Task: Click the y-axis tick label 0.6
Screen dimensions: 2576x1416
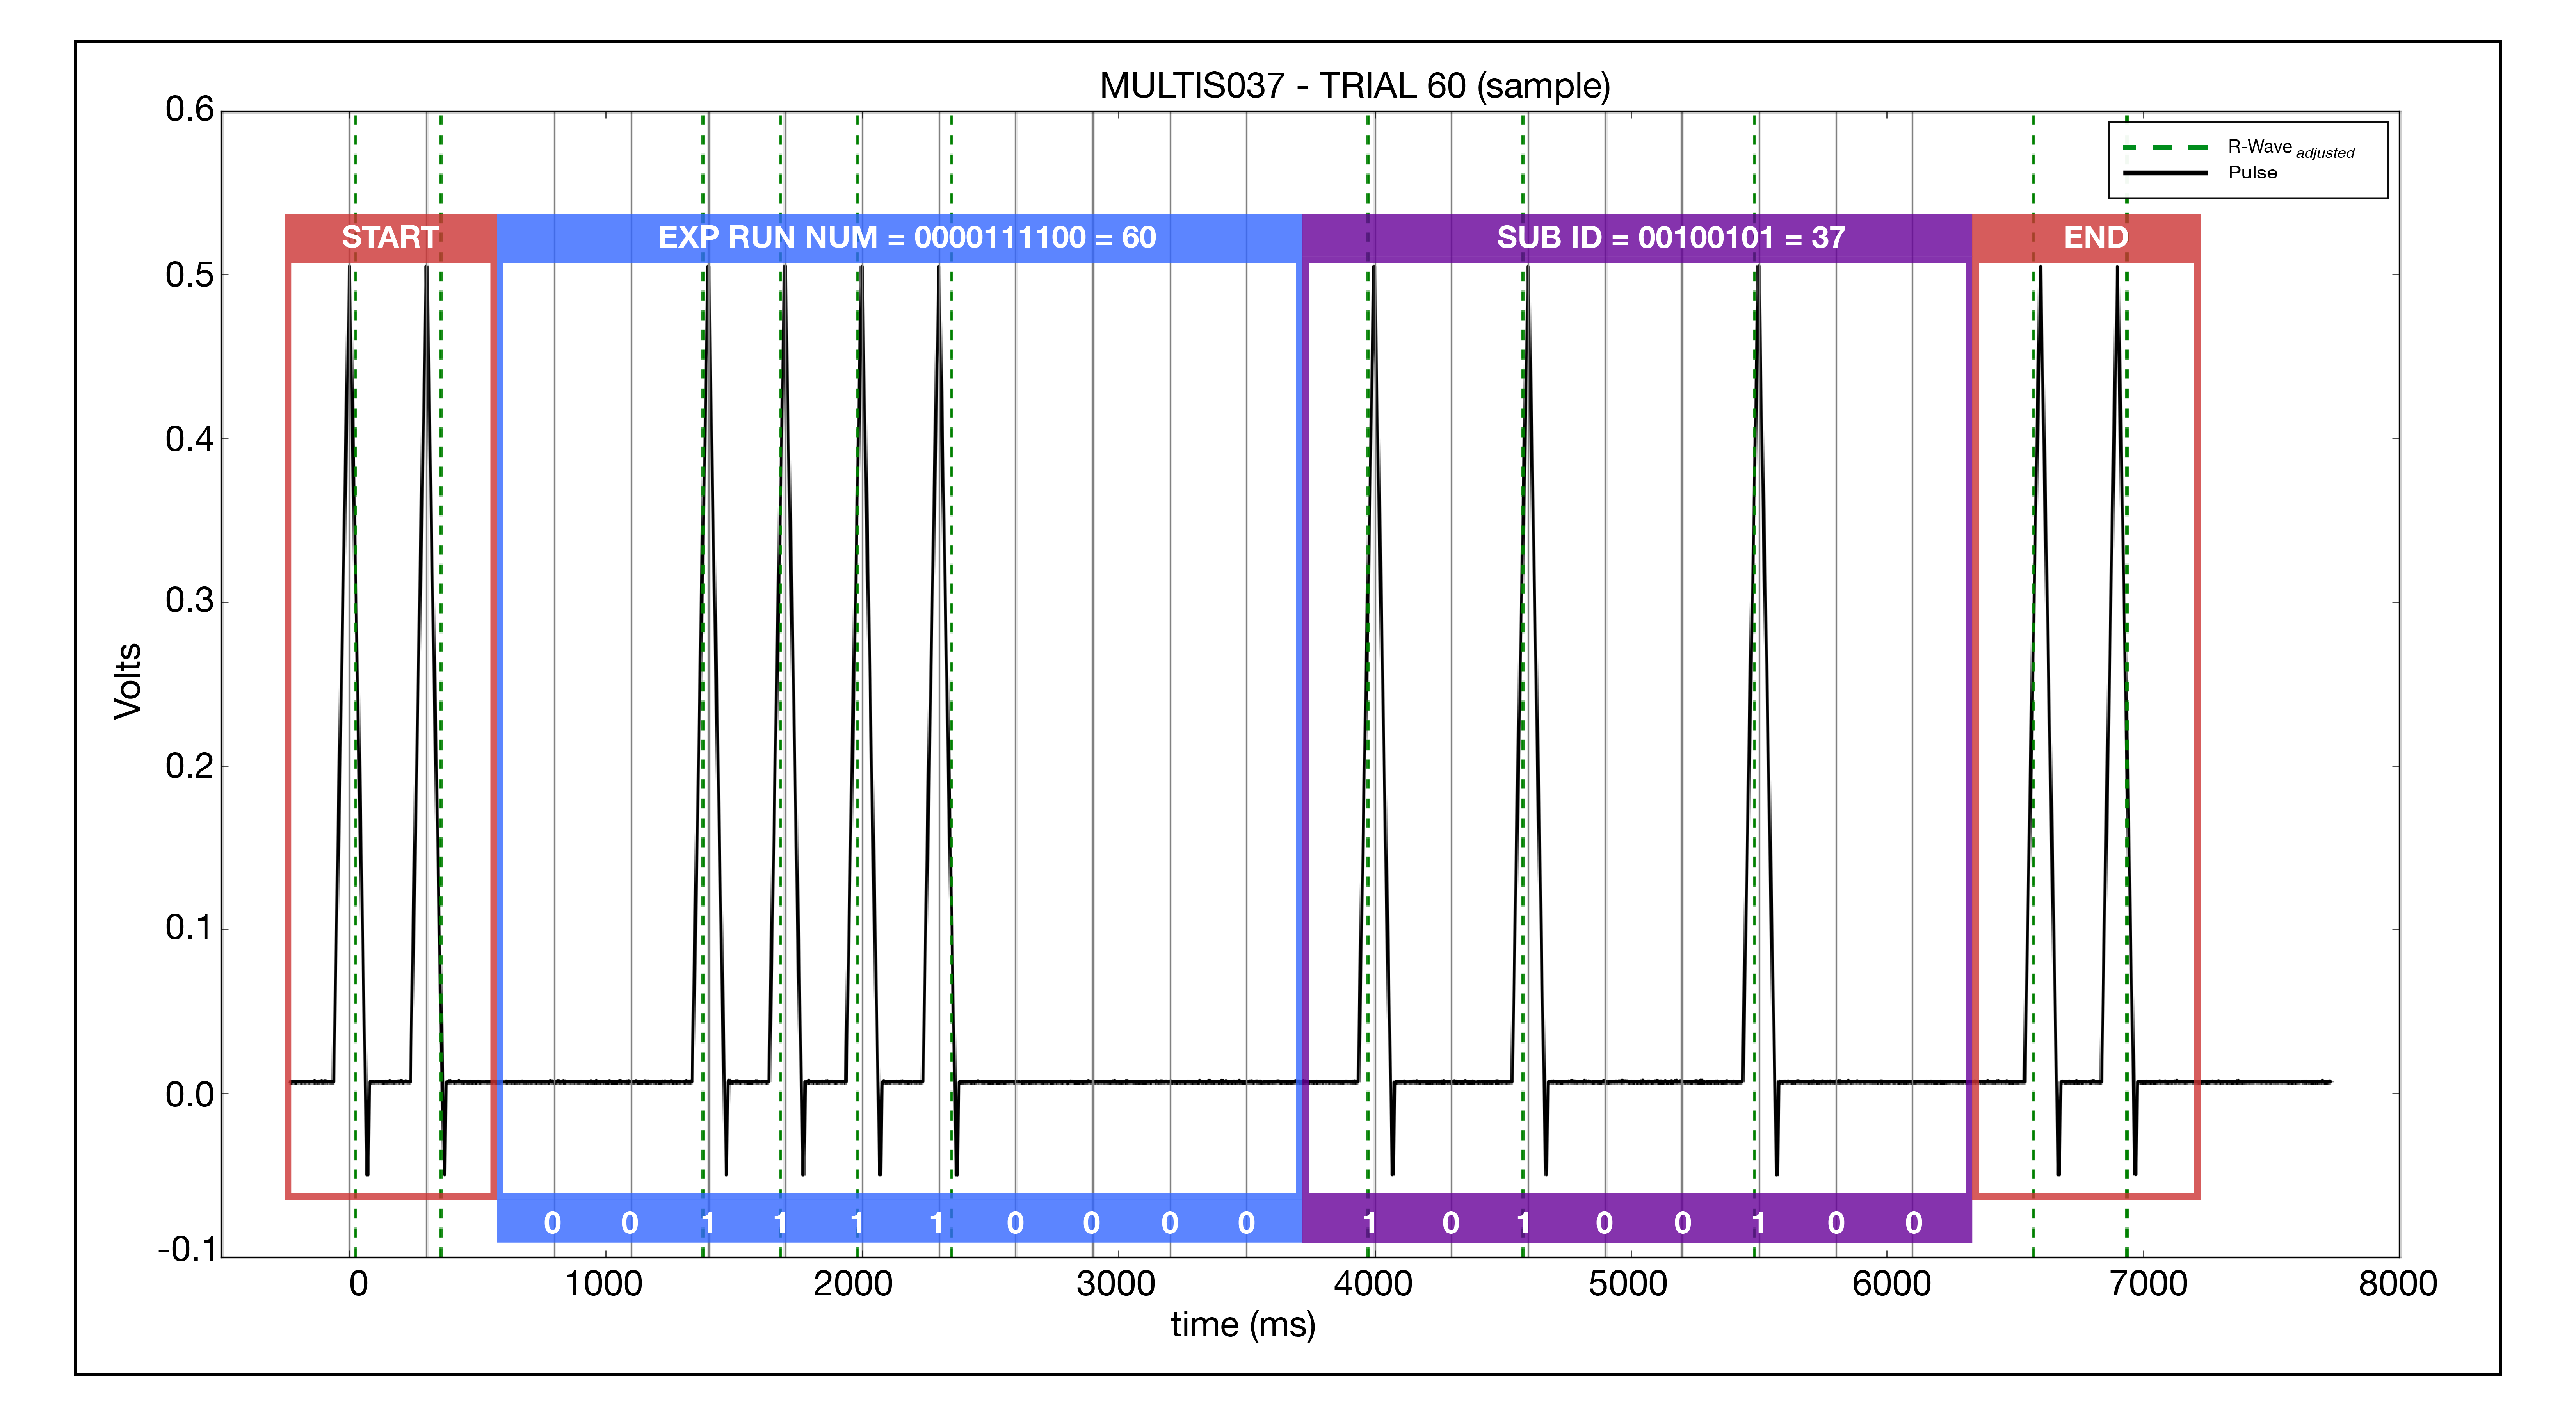Action: point(190,109)
